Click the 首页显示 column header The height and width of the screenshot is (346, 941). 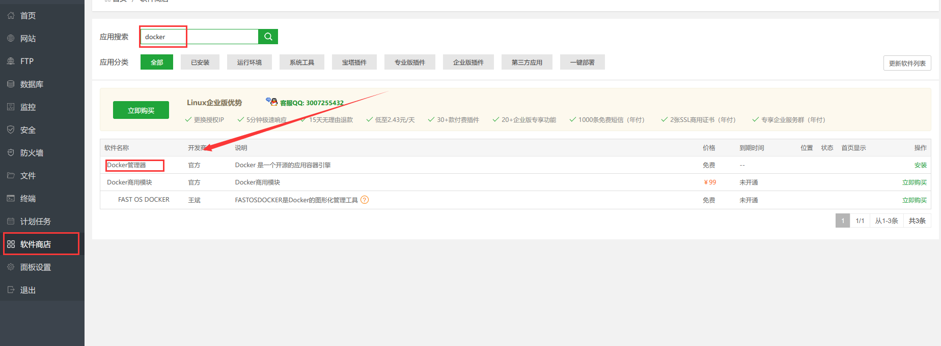(853, 148)
